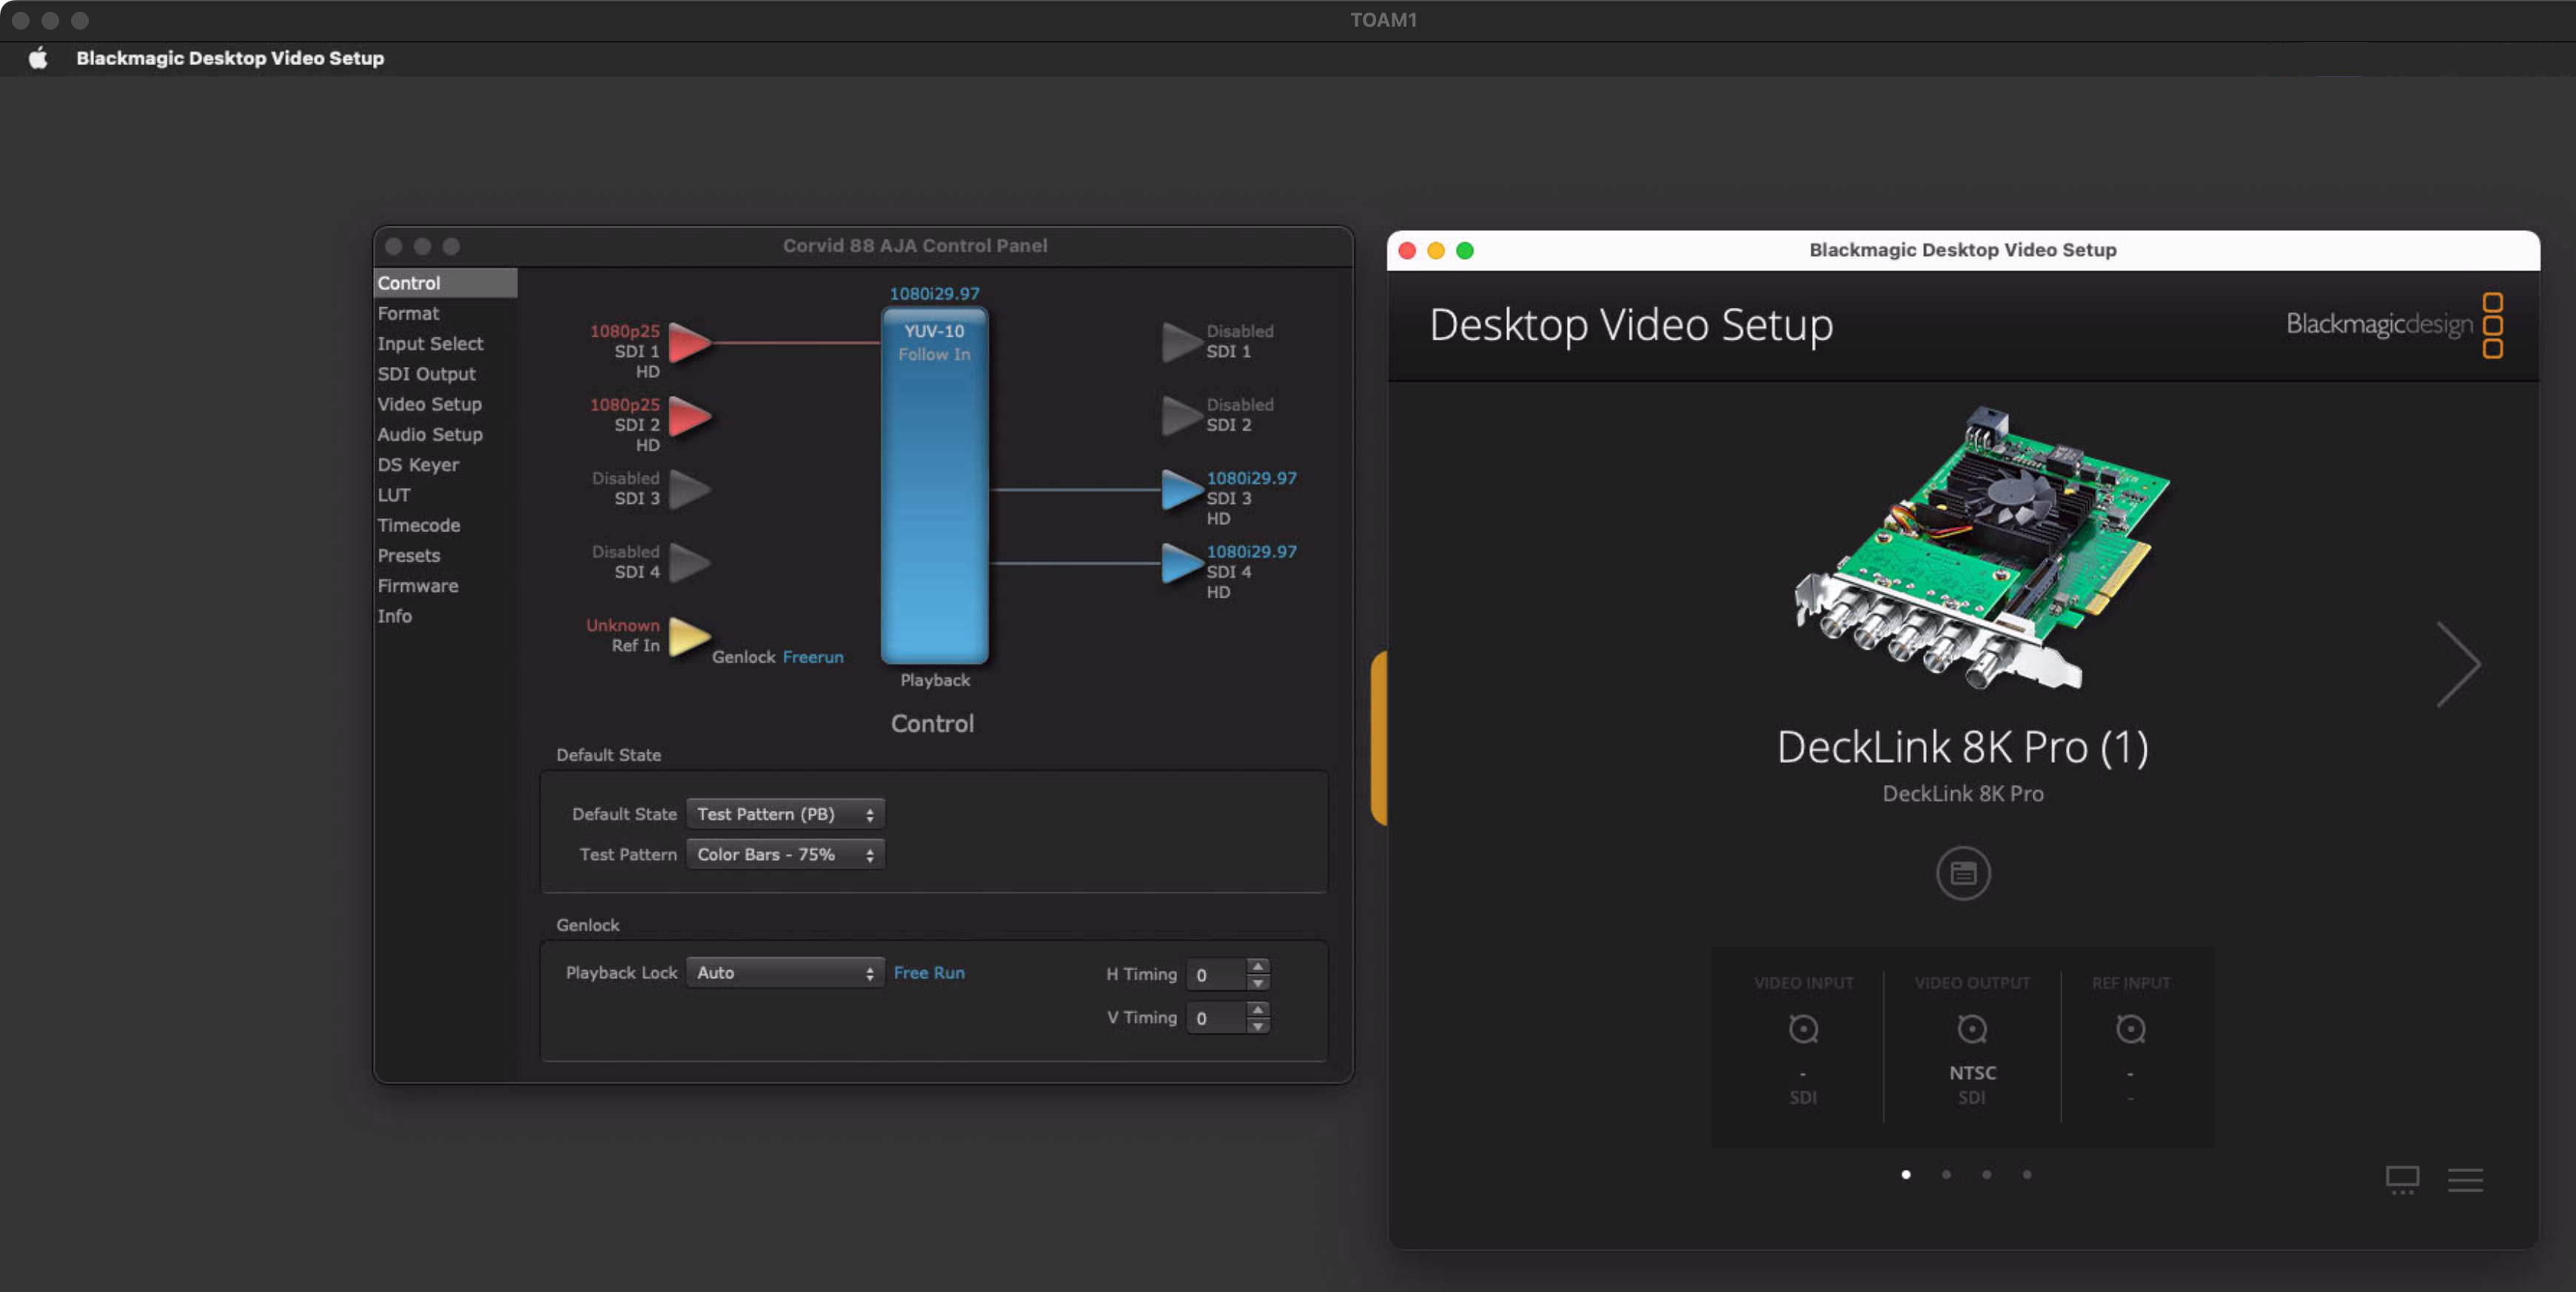Click the SDI 1 input red triangle
Image resolution: width=2576 pixels, height=1292 pixels.
[689, 342]
